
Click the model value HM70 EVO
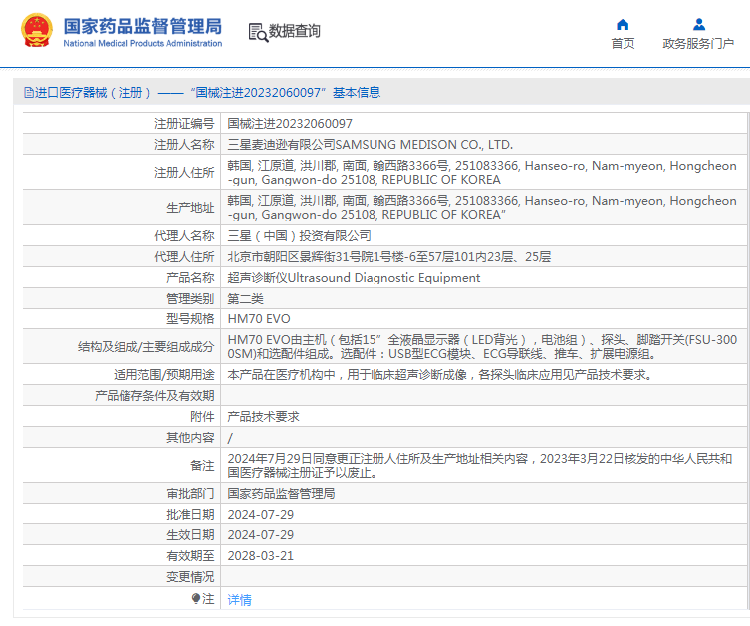pyautogui.click(x=259, y=319)
